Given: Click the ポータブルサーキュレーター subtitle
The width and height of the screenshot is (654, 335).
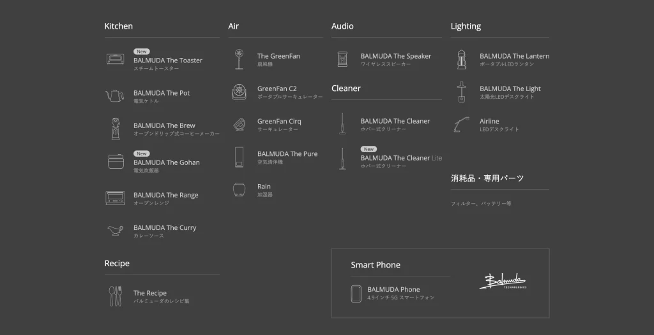Looking at the screenshot, I should pos(290,97).
